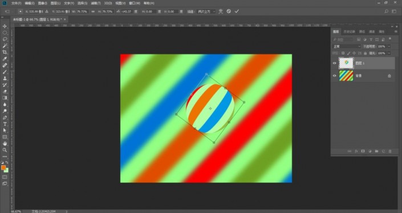Select the Elliptical Marquee tool
402x213 pixels.
(5, 33)
